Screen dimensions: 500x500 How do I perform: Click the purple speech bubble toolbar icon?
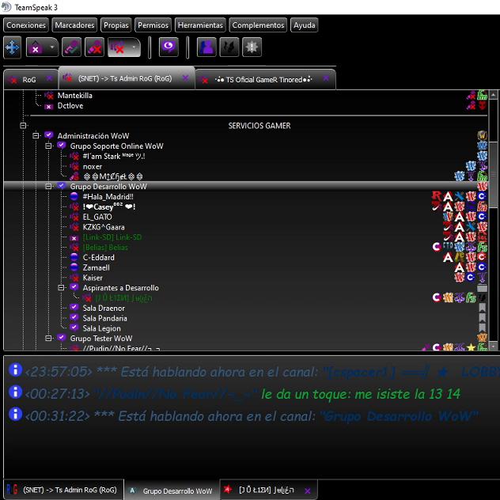coord(169,47)
